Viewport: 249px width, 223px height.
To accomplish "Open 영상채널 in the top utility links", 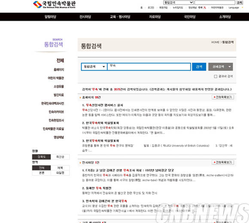I will [x=192, y=8].
